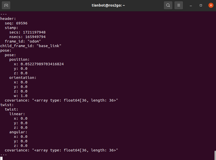
Task: Click the "angular:" label under twist
Action: pyautogui.click(x=18, y=132)
